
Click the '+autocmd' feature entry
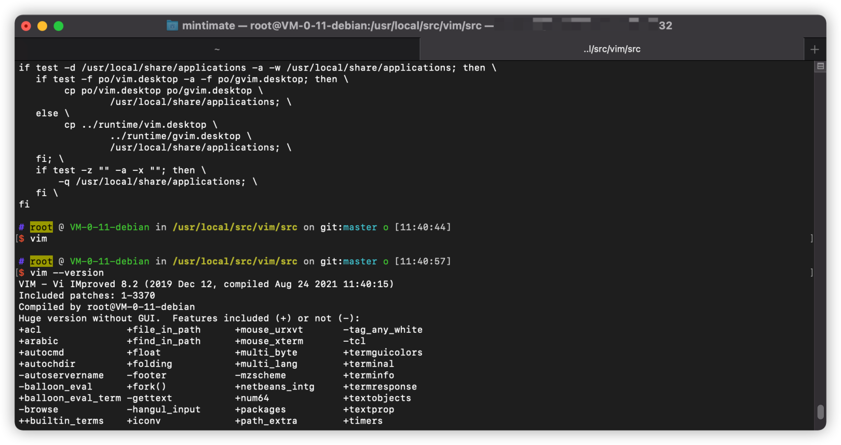(x=42, y=353)
